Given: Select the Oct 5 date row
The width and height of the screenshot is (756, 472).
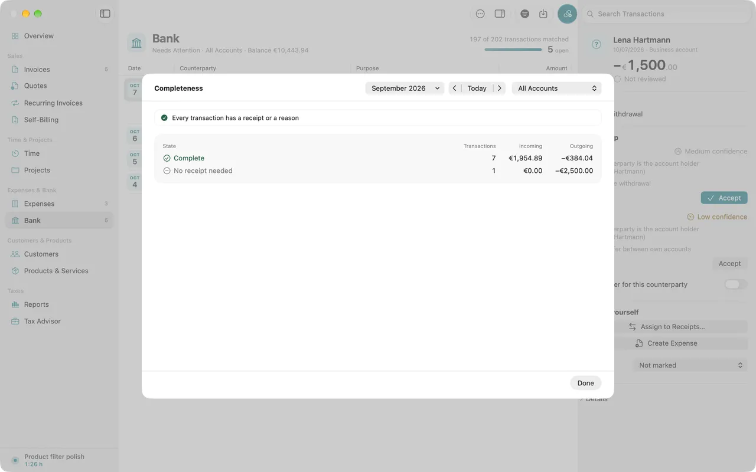Looking at the screenshot, I should 135,159.
